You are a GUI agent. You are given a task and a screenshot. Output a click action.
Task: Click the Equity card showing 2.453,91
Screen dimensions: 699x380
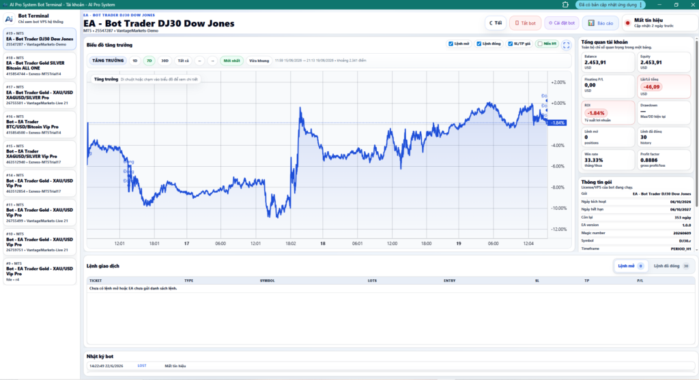point(664,62)
